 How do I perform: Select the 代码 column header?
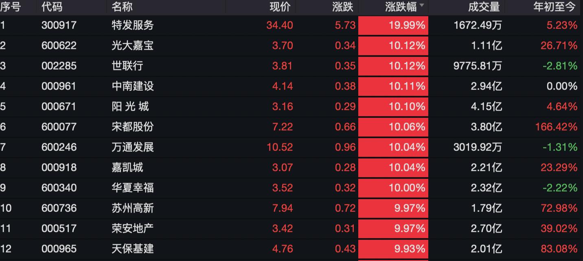click(x=52, y=7)
